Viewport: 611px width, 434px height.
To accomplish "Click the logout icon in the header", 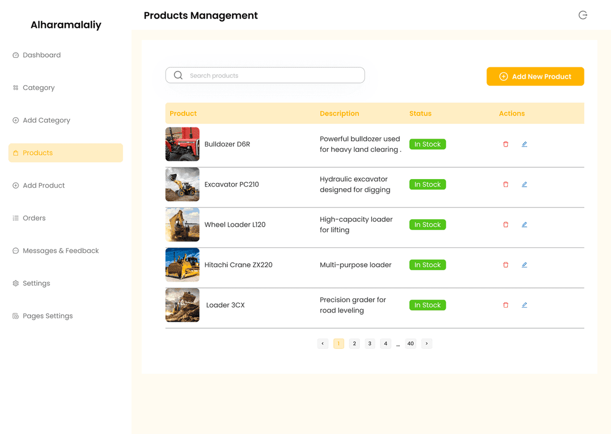I will pyautogui.click(x=583, y=15).
